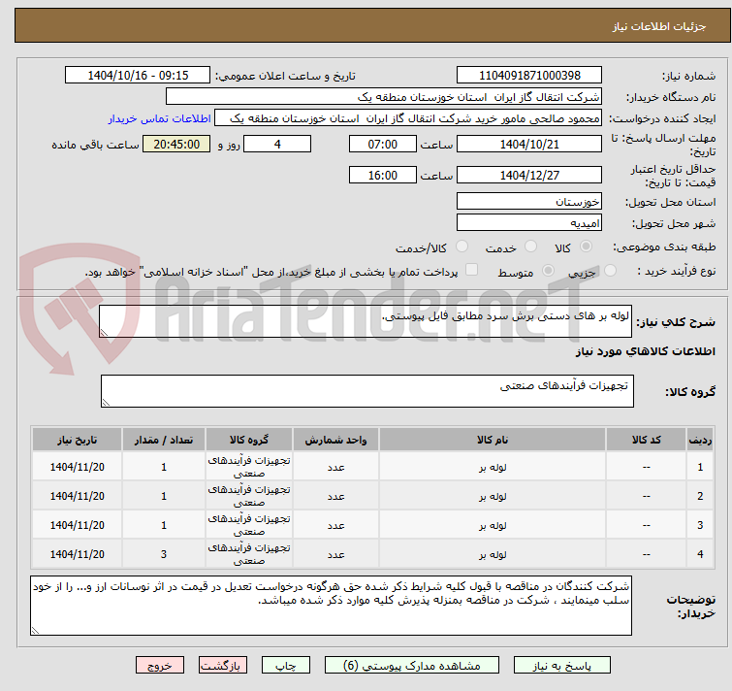This screenshot has width=732, height=691.
Task: Open اطلاعات تماس خریدار link
Action: point(160,118)
